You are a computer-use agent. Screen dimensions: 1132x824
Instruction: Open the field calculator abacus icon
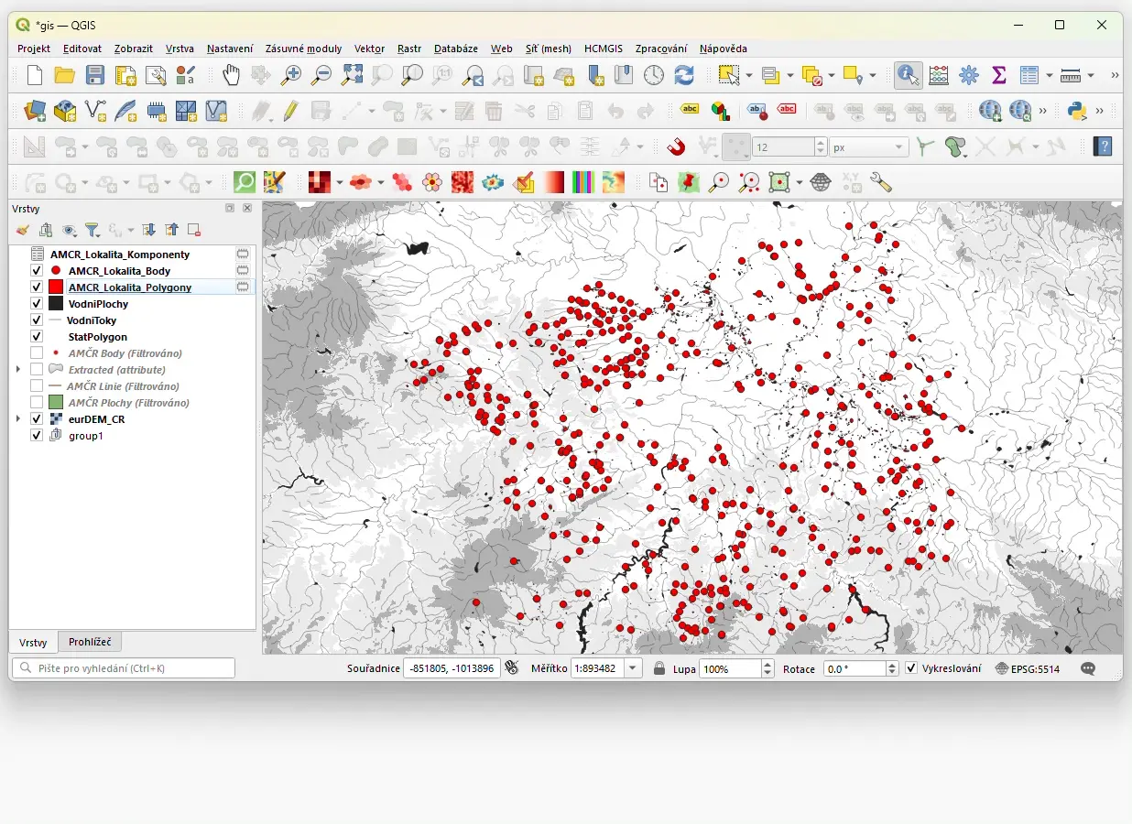pos(939,75)
